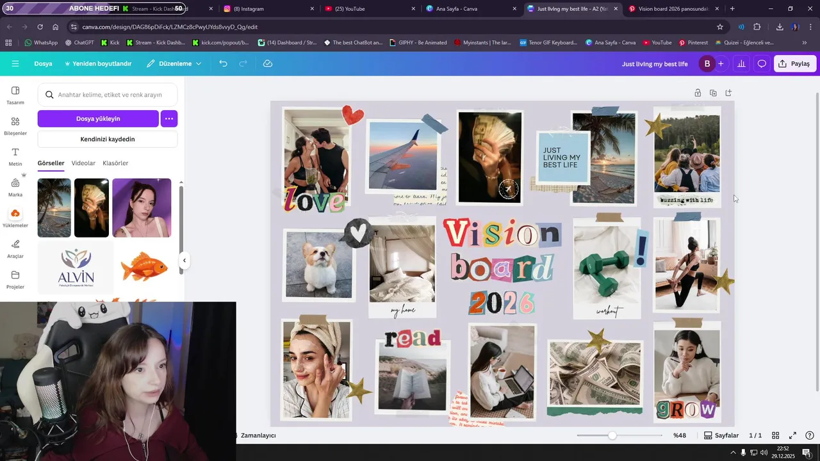Click the undo arrow icon

223,63
